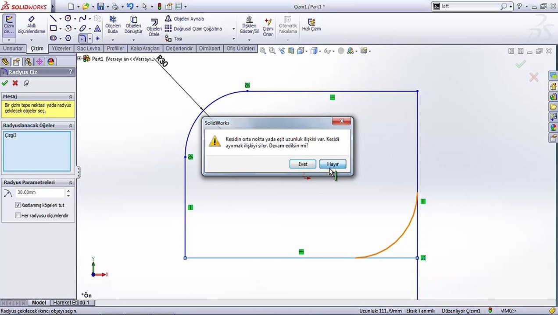Cancel Radyus Çiz with red X icon

15,83
